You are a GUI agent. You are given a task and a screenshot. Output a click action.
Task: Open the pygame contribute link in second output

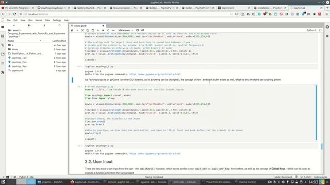(x=155, y=154)
